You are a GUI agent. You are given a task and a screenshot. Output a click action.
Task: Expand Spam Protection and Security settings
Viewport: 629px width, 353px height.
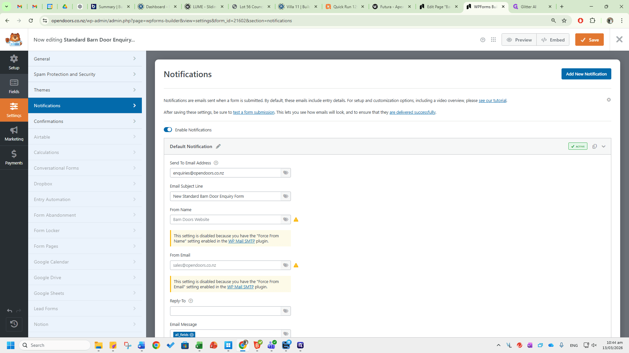(x=85, y=74)
